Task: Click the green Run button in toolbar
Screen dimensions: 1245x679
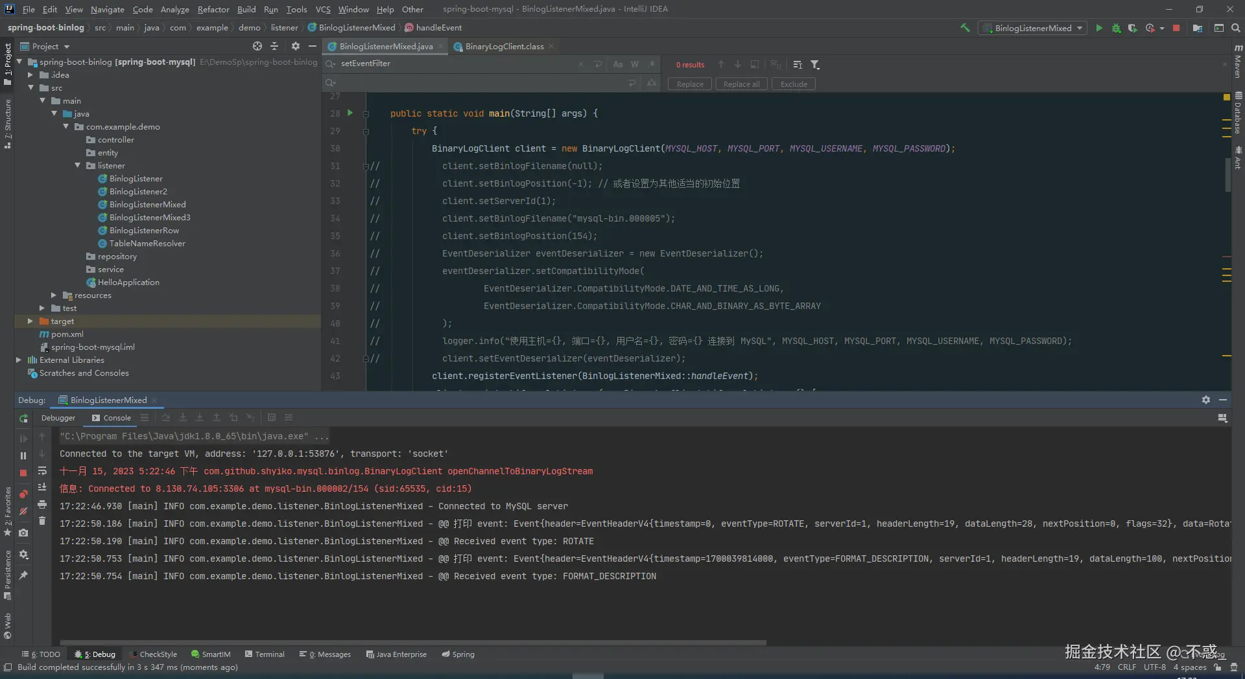Action: pyautogui.click(x=1098, y=28)
